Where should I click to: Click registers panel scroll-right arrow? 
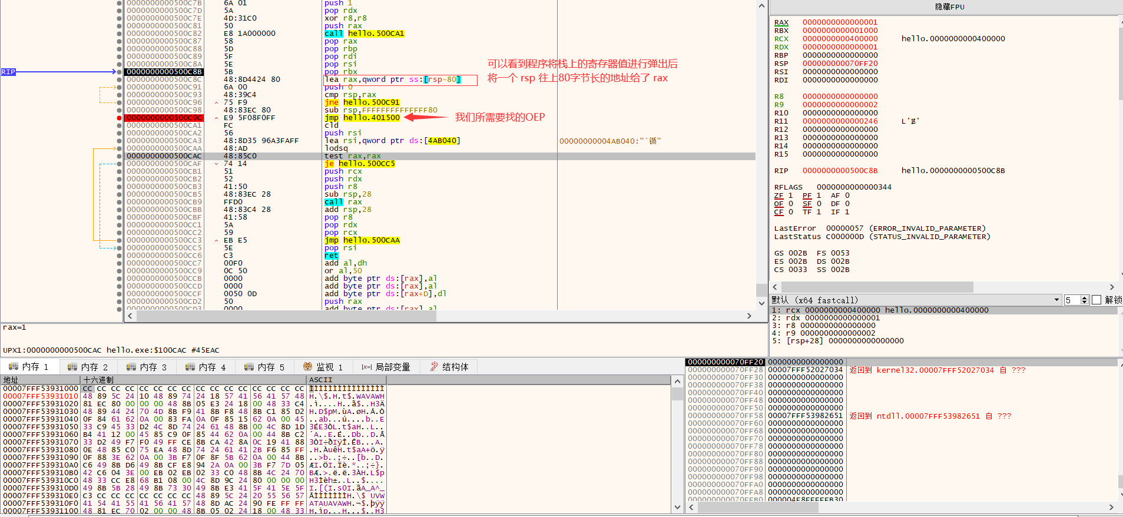tap(1112, 287)
